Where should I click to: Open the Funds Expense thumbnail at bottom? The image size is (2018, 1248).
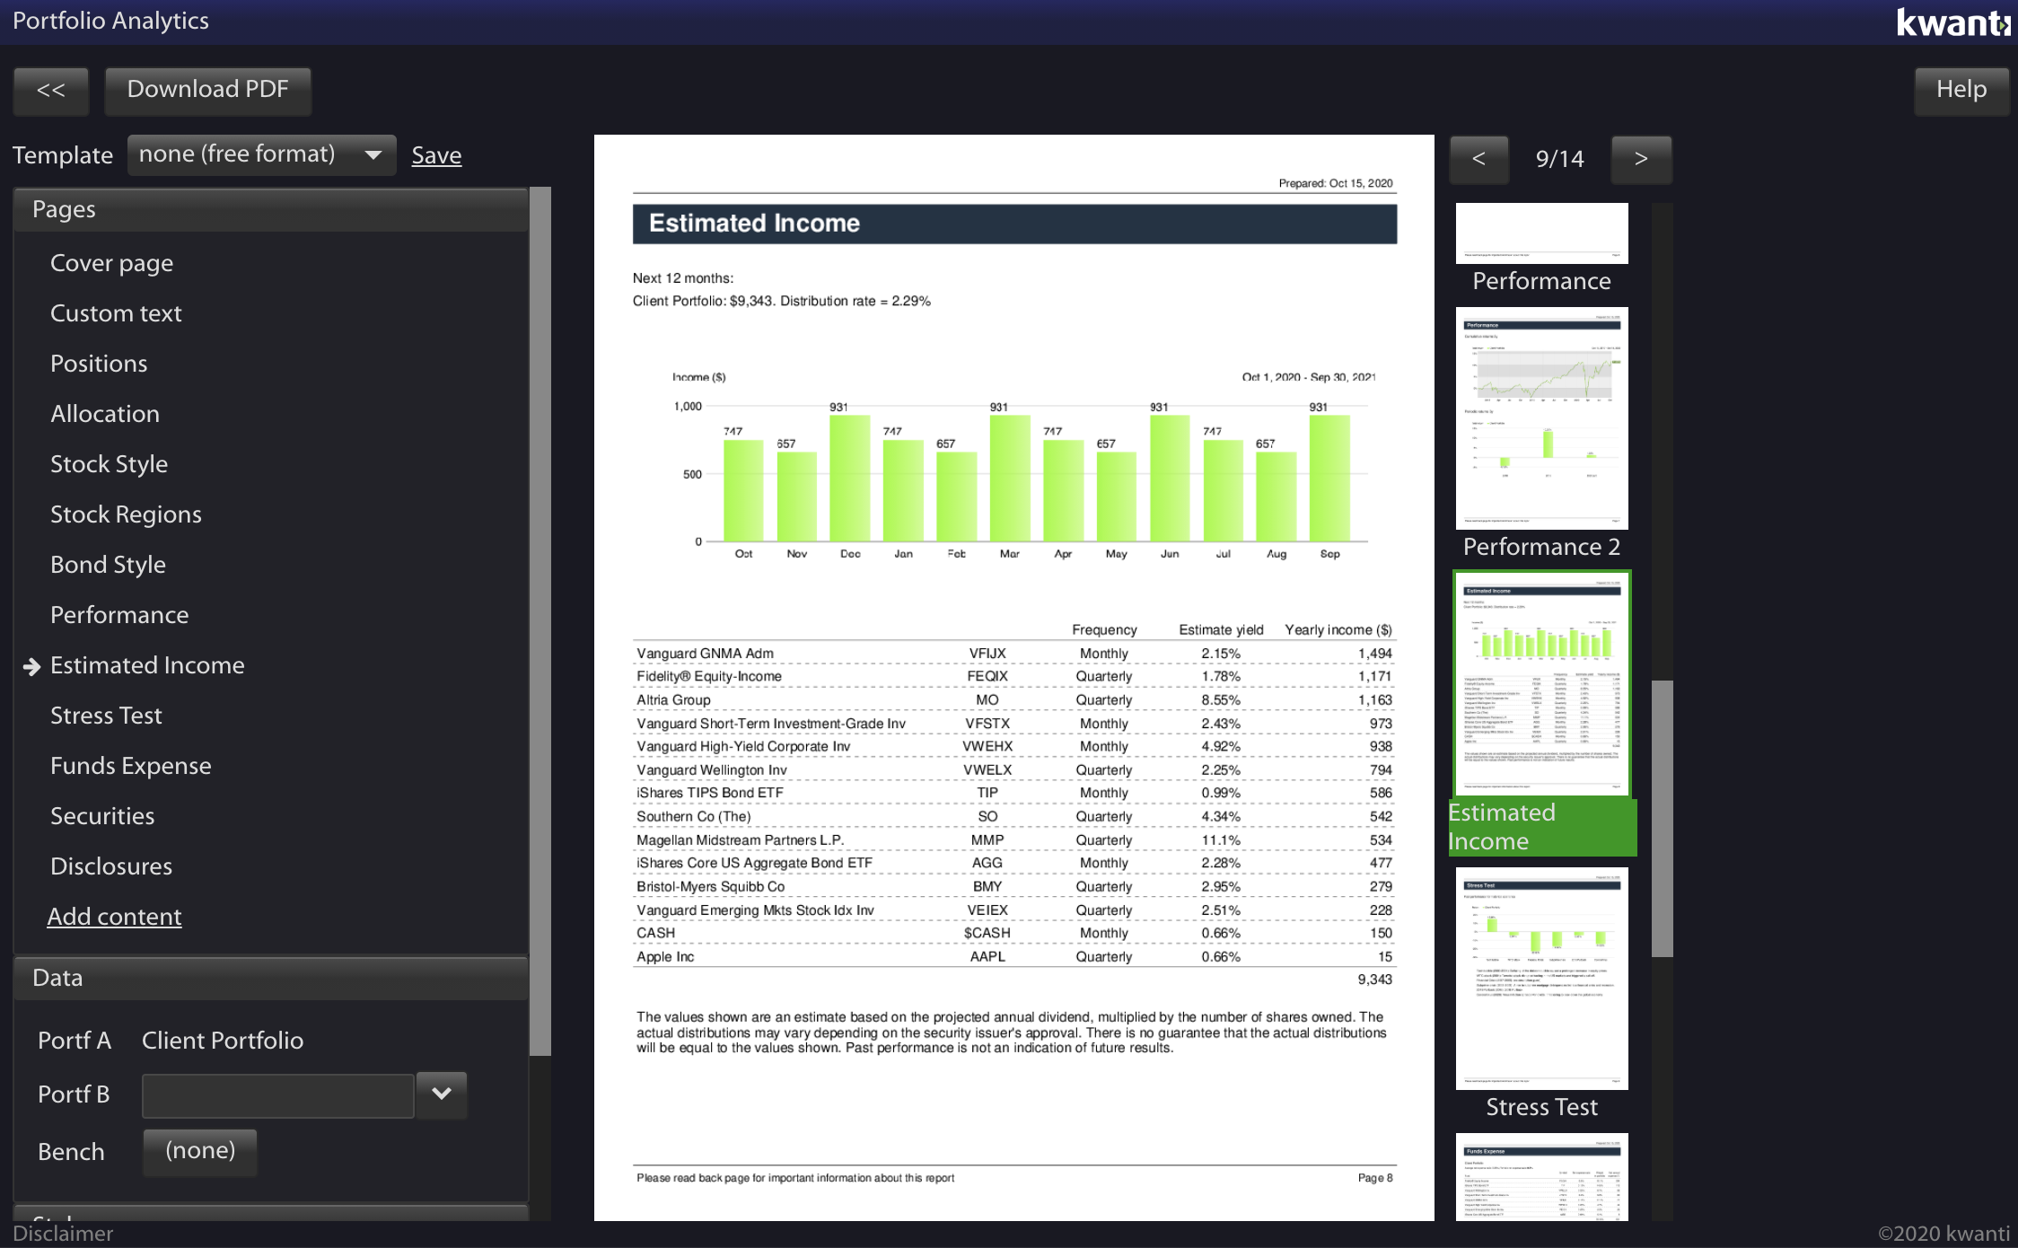pos(1541,1177)
